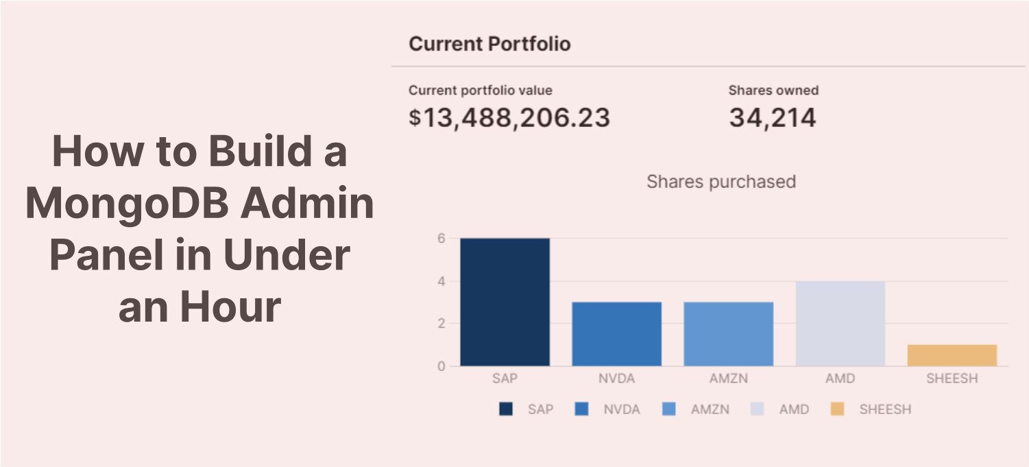Toggle the NVDA series legend label

(x=621, y=409)
